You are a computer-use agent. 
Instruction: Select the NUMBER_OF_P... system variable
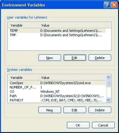click(x=57, y=87)
